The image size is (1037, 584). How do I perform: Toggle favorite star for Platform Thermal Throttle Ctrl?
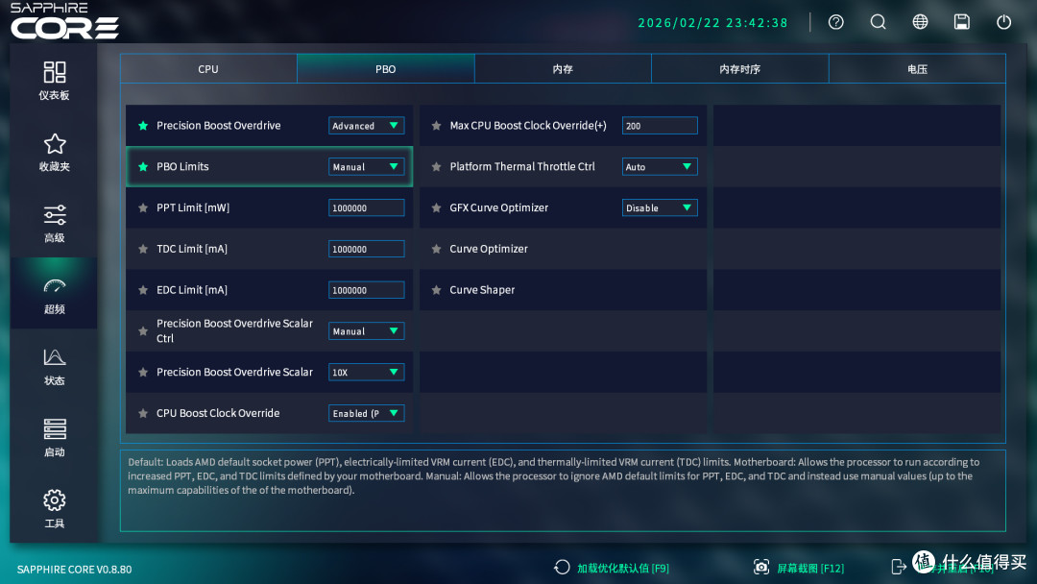(x=437, y=167)
